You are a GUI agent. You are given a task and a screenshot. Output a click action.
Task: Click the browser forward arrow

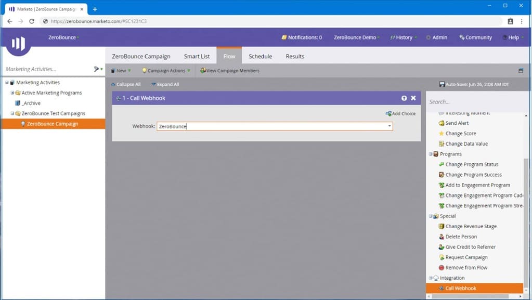tap(21, 21)
